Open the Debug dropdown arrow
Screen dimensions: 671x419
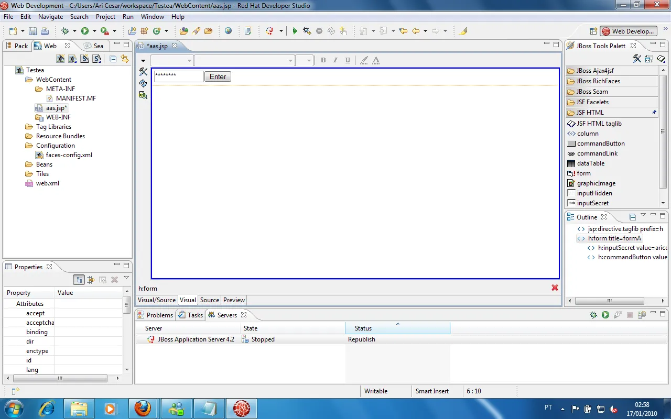click(x=74, y=31)
